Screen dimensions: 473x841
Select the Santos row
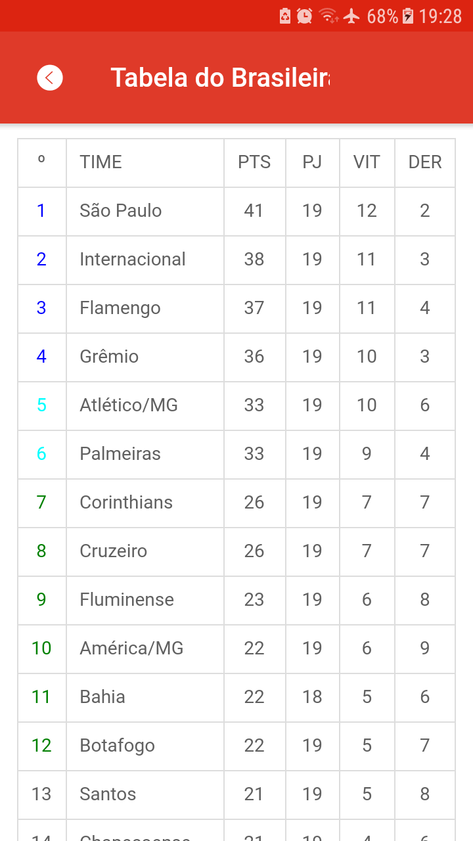[x=236, y=794]
